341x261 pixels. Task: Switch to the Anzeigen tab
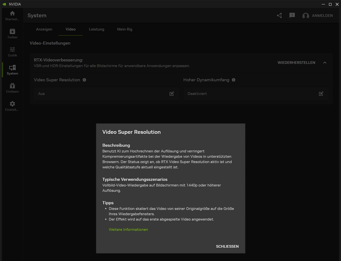pyautogui.click(x=44, y=29)
